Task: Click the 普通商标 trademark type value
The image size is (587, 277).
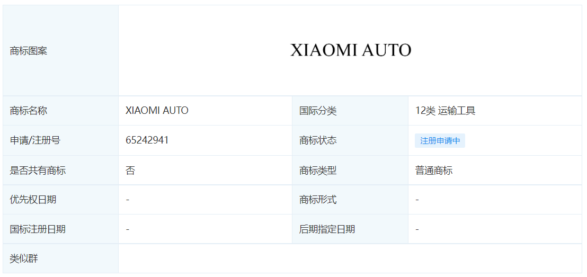Action: 434,171
